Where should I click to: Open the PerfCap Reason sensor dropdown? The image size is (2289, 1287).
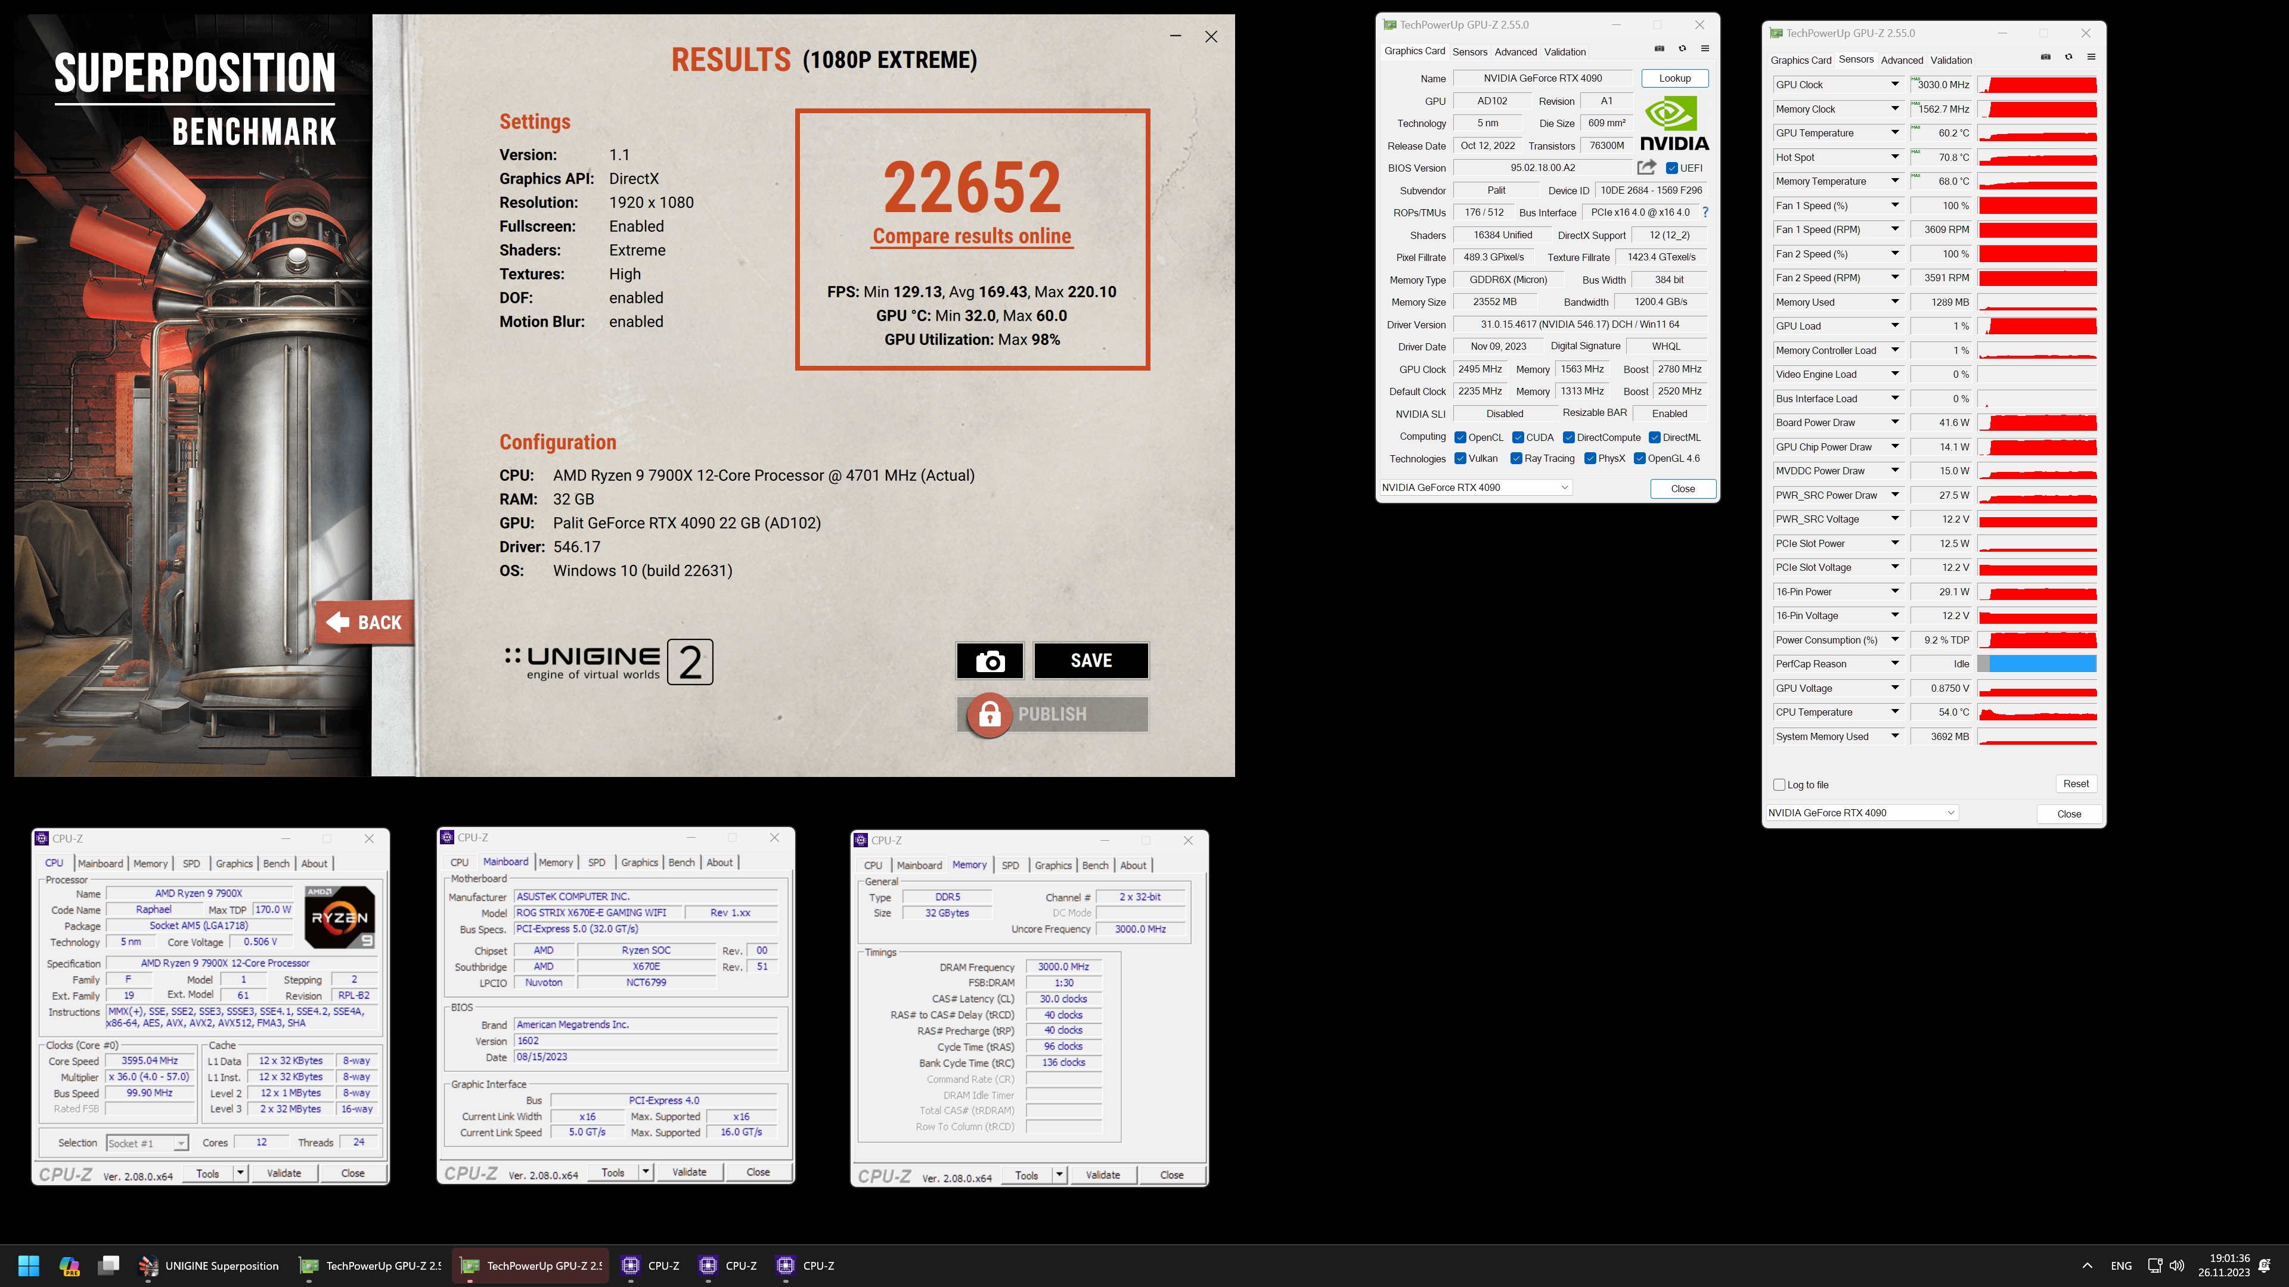point(1894,664)
